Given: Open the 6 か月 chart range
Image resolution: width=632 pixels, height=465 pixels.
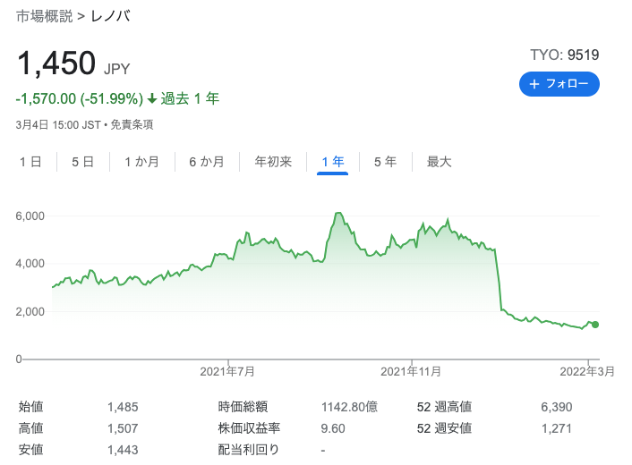Looking at the screenshot, I should (207, 162).
